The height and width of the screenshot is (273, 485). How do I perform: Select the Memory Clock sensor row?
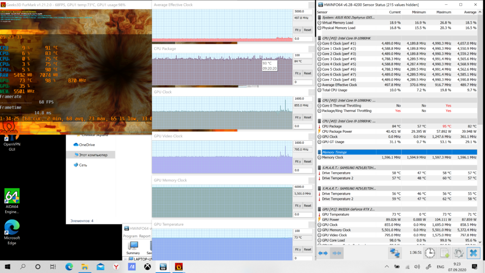click(x=397, y=157)
